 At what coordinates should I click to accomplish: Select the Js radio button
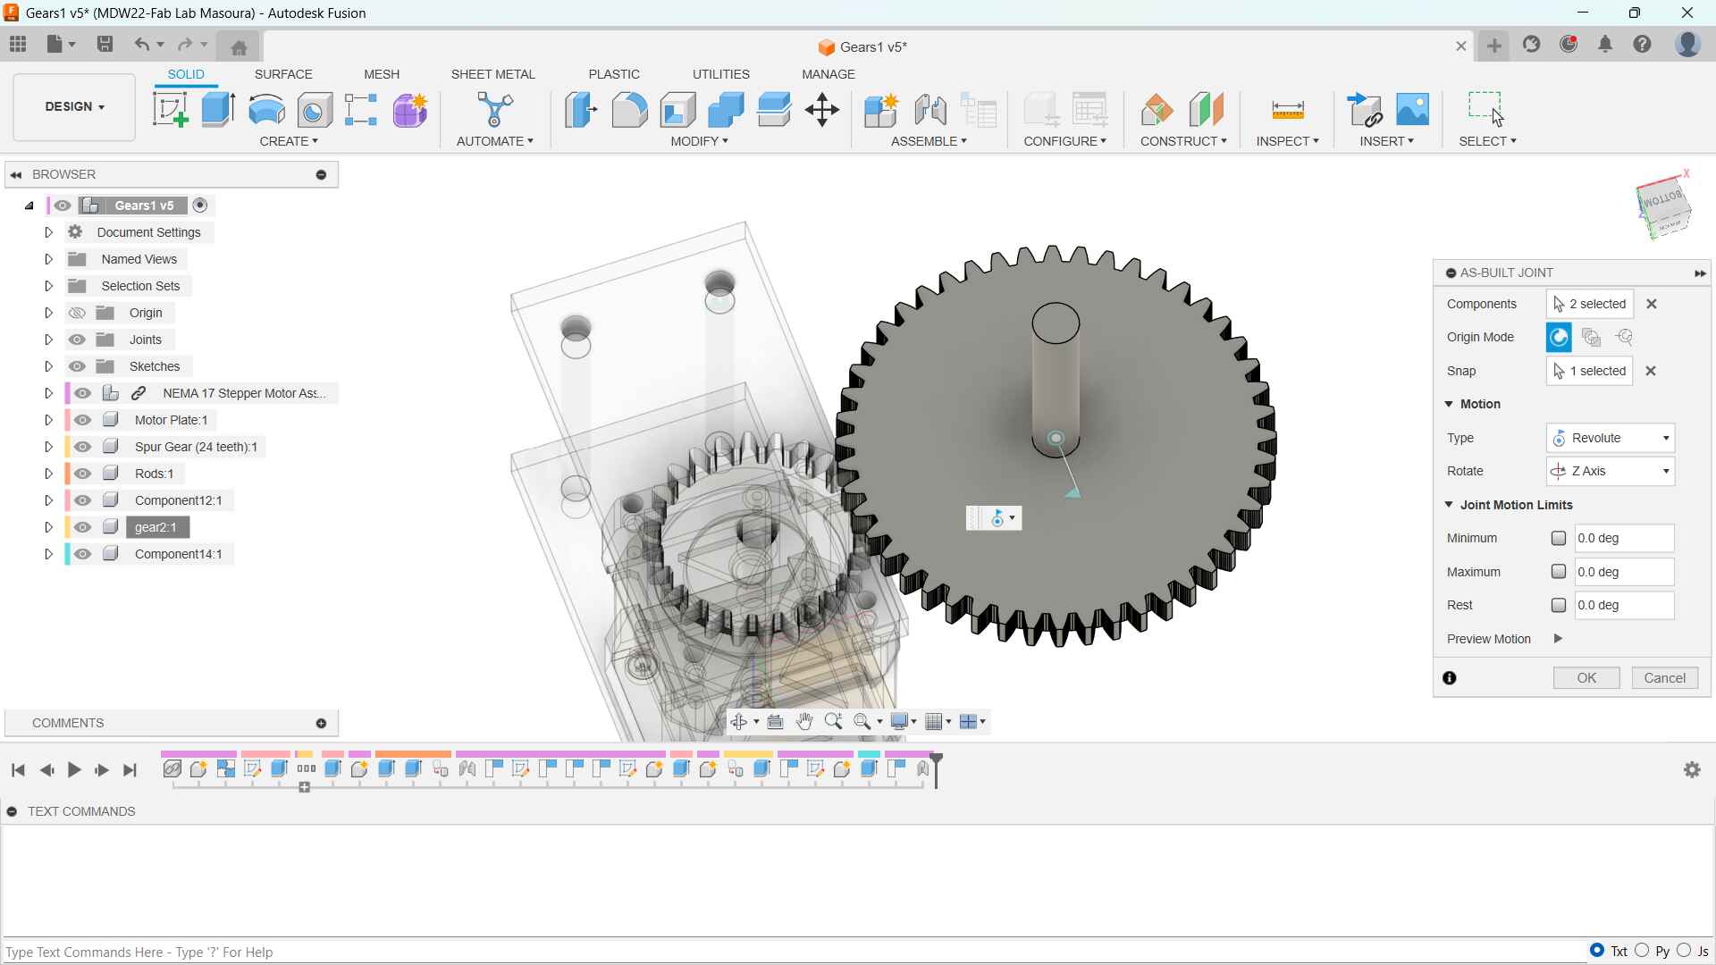point(1684,951)
